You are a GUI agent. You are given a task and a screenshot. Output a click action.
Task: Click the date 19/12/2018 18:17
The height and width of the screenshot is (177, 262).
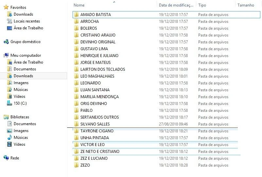tap(173, 117)
